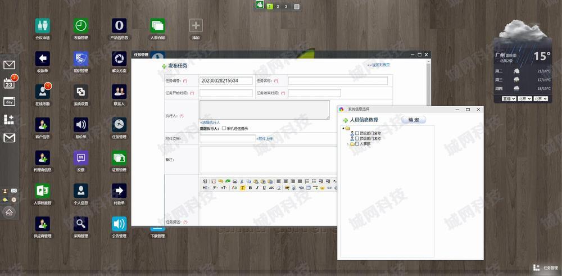Click 任务管理 in the bottom taskbar

pyautogui.click(x=545, y=268)
